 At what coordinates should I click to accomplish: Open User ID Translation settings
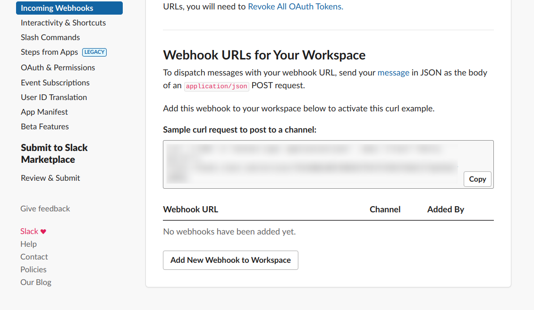tap(54, 97)
